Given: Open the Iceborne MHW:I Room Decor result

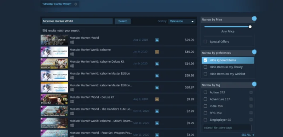Looking at the screenshot, I should [x=119, y=123].
